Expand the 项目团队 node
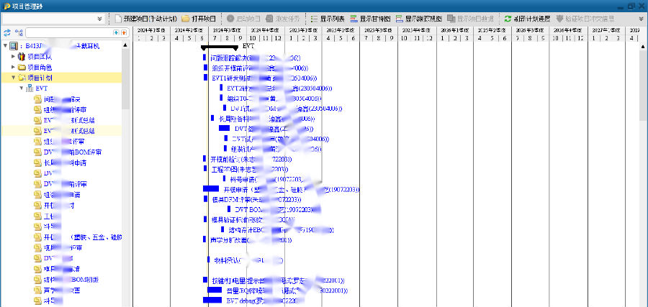The image size is (648, 307). [13, 57]
